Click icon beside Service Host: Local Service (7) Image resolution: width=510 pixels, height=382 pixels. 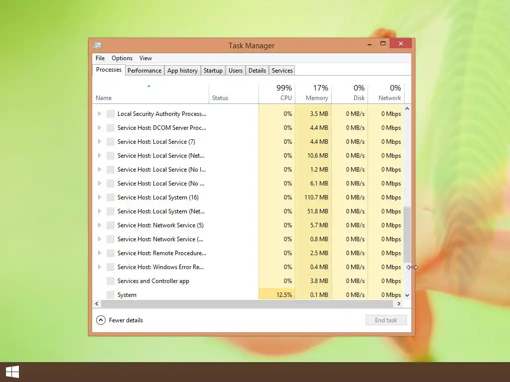[111, 142]
